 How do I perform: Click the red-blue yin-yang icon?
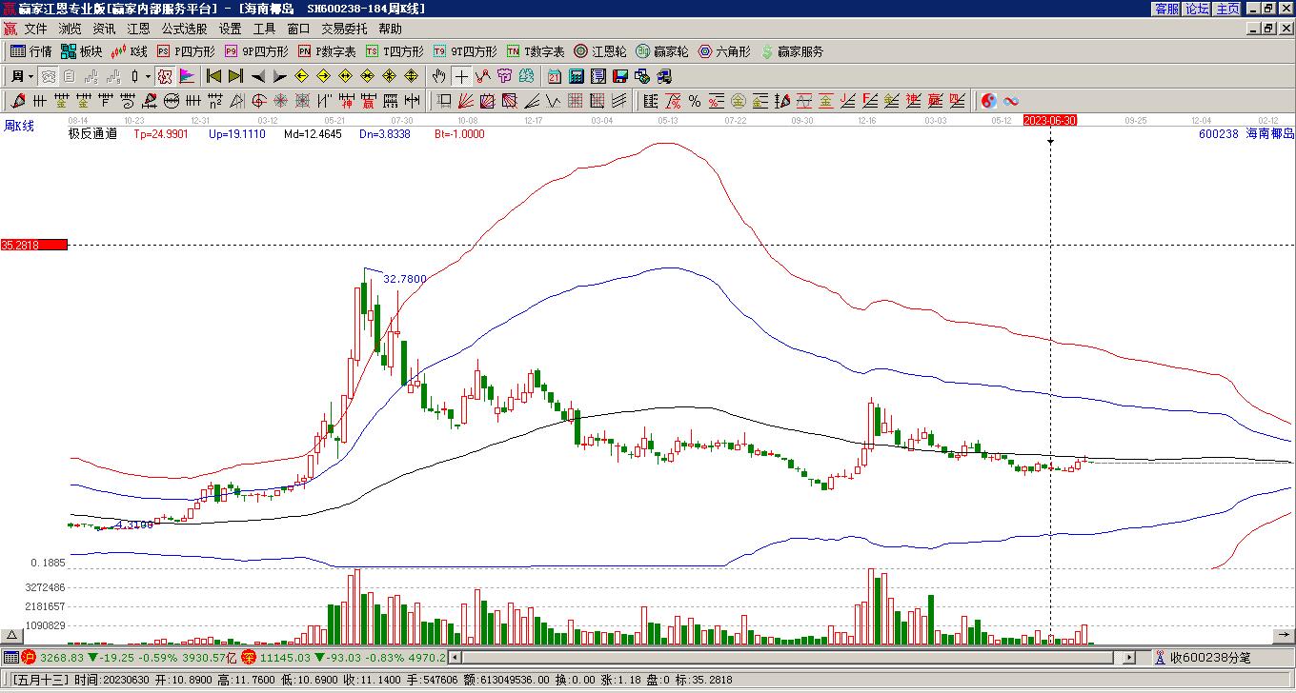pos(989,101)
